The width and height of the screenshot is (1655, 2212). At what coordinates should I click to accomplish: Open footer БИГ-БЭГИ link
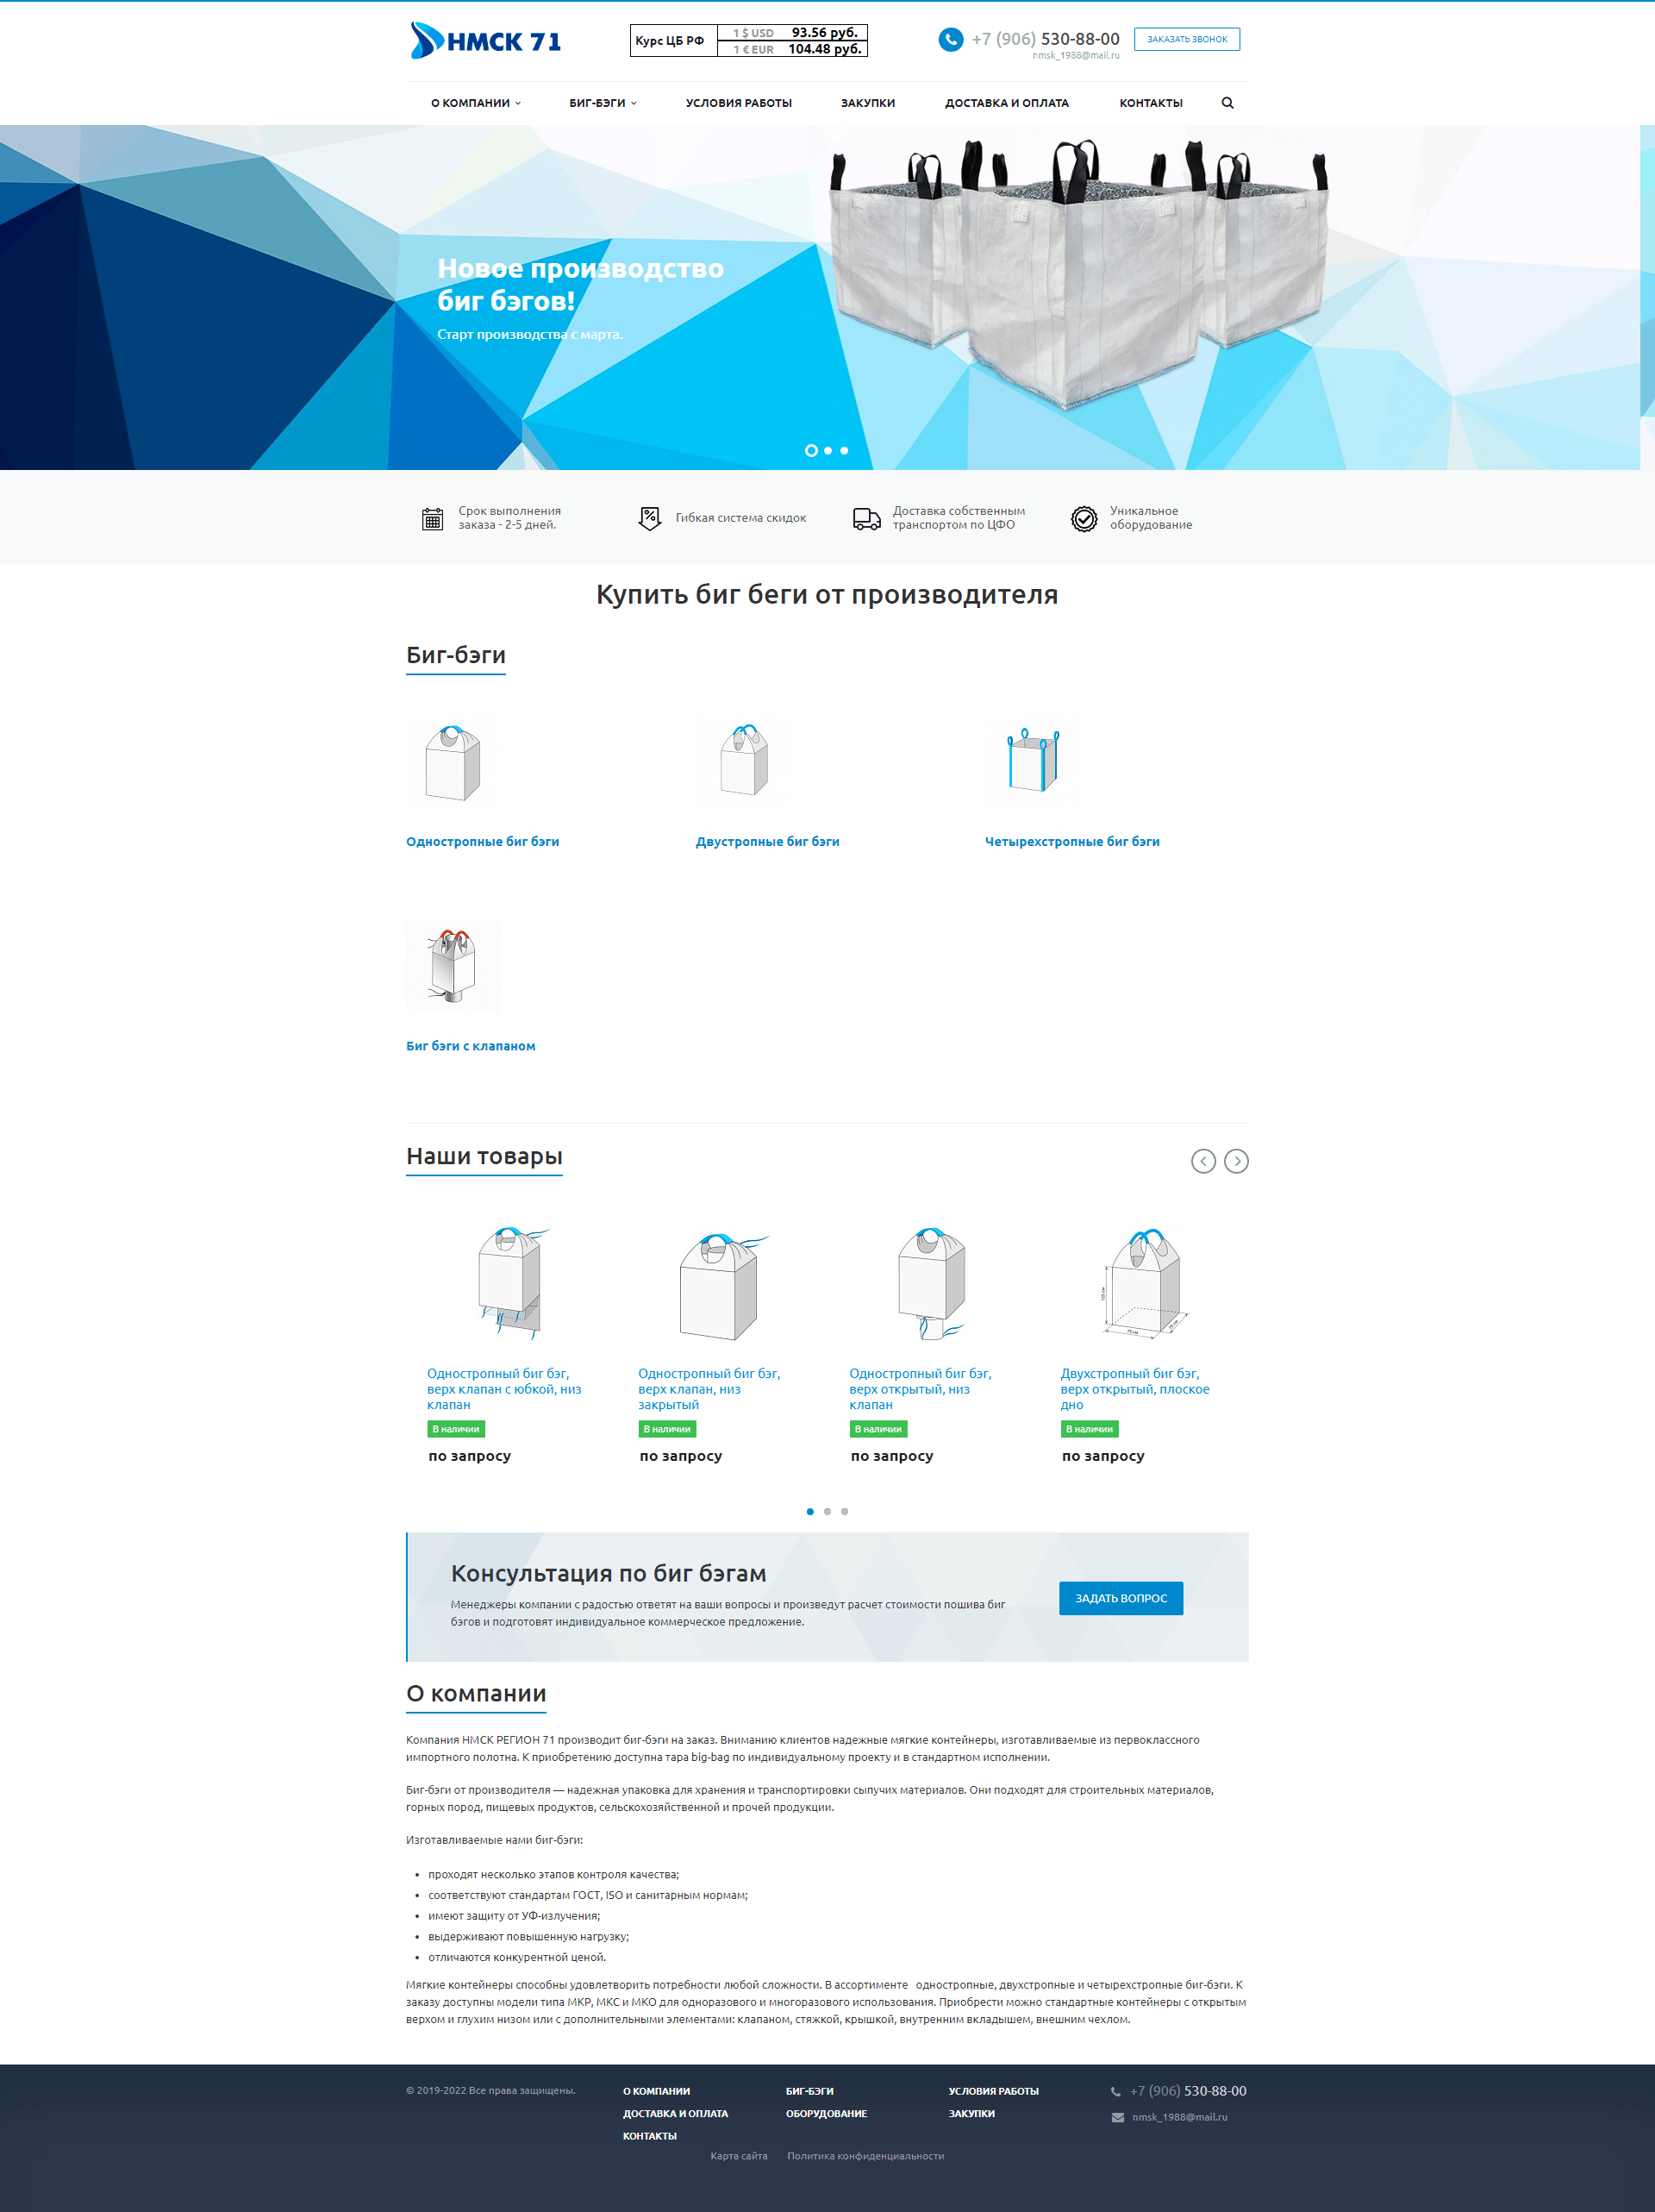pyautogui.click(x=809, y=2091)
